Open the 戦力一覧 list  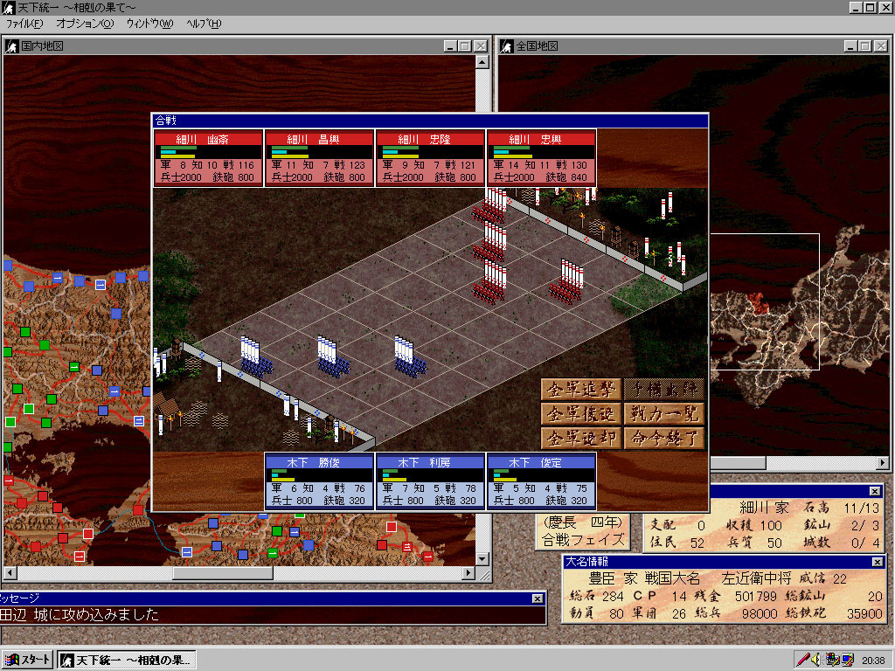664,414
